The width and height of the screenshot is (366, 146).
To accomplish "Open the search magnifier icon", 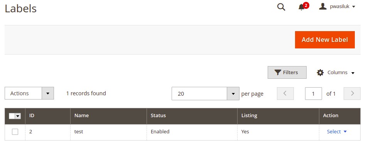I will (281, 7).
